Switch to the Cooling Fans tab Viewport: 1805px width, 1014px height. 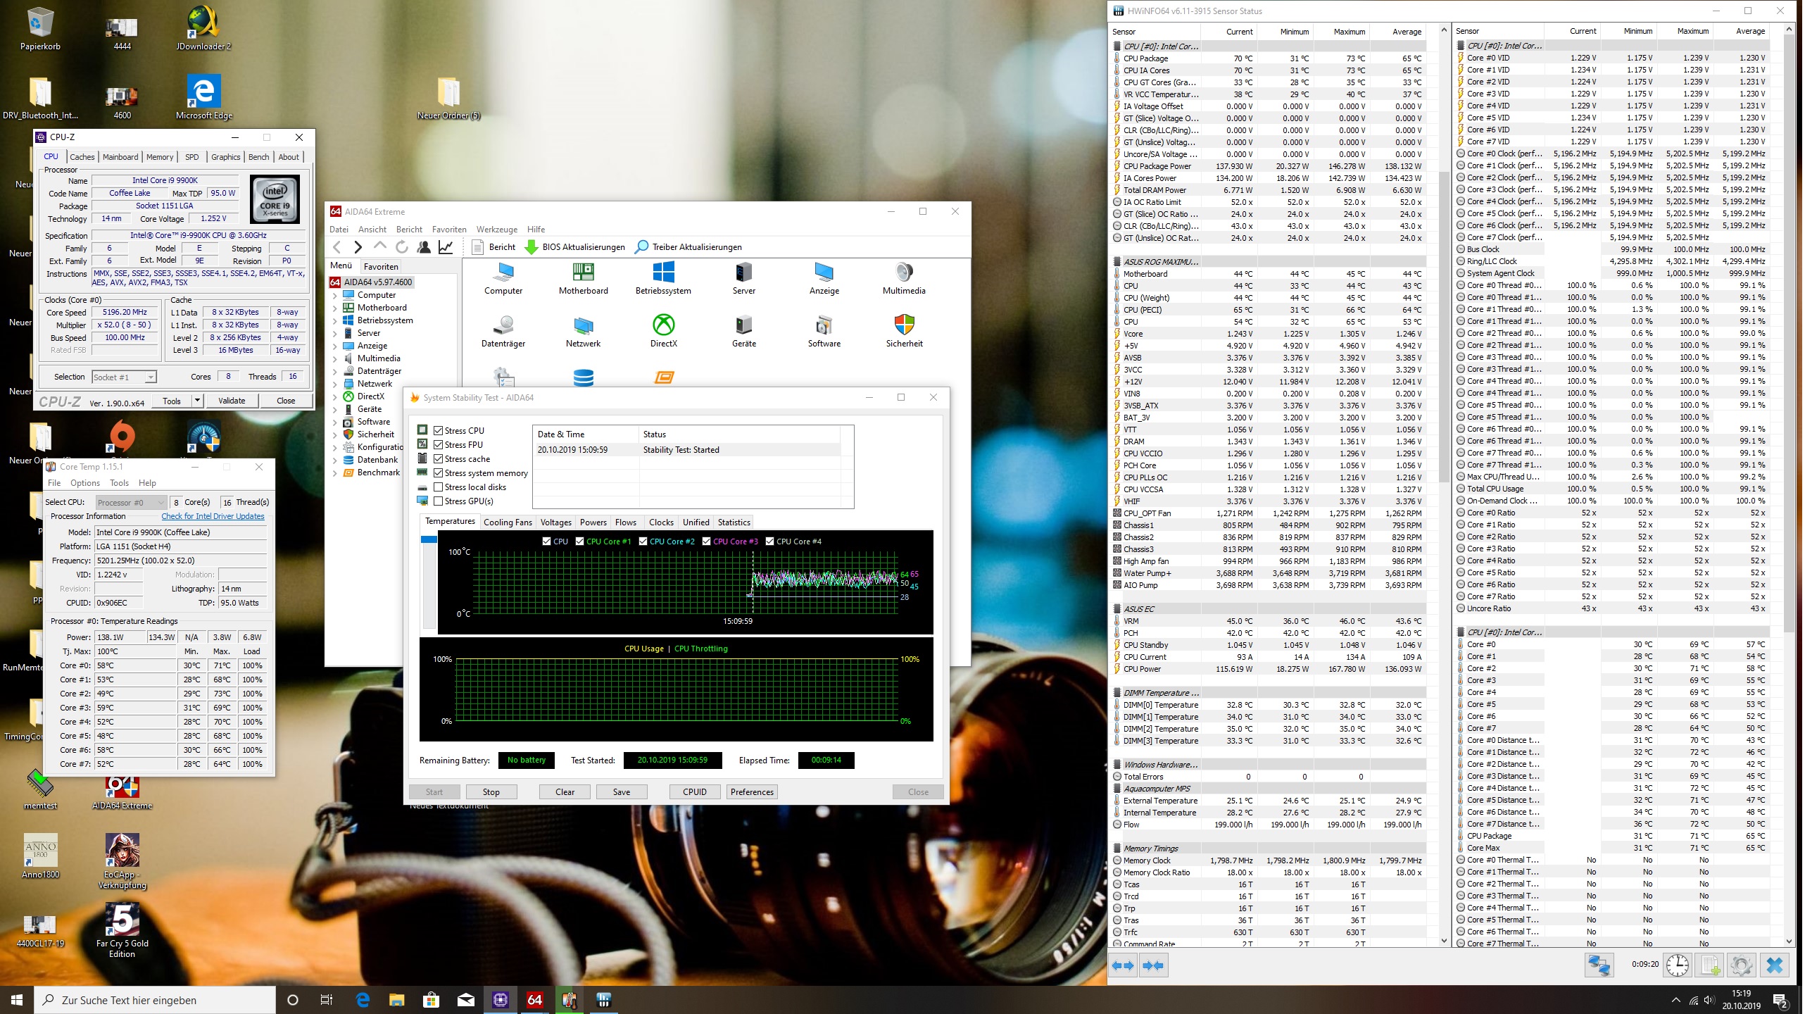508,522
